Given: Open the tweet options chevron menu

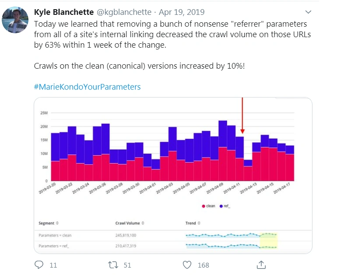Looking at the screenshot, I should tap(309, 12).
